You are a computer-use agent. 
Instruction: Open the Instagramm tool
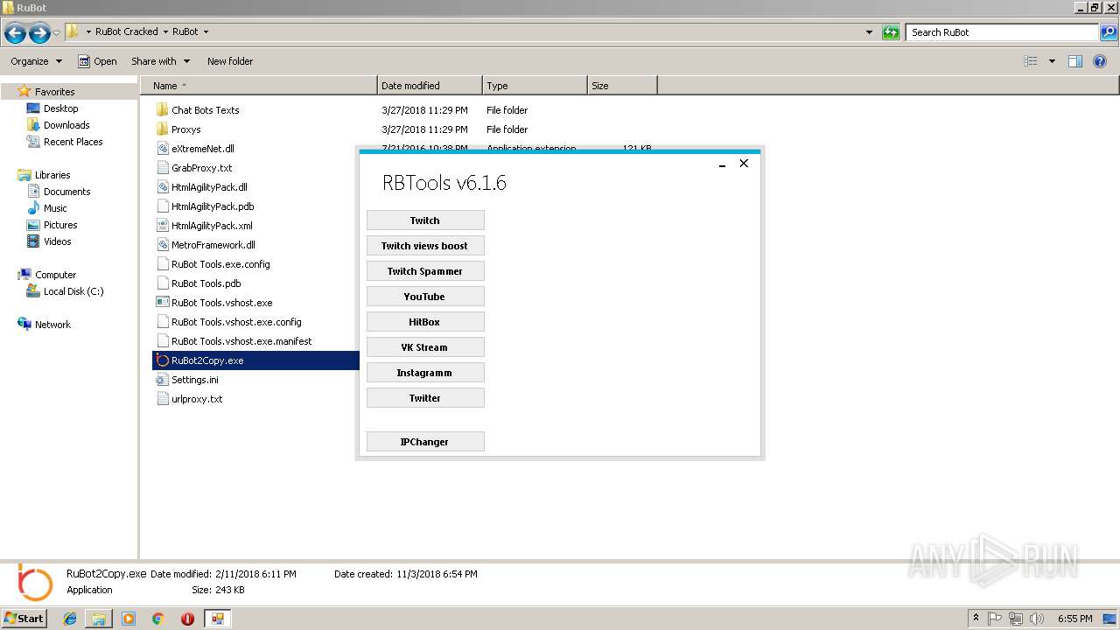tap(424, 373)
